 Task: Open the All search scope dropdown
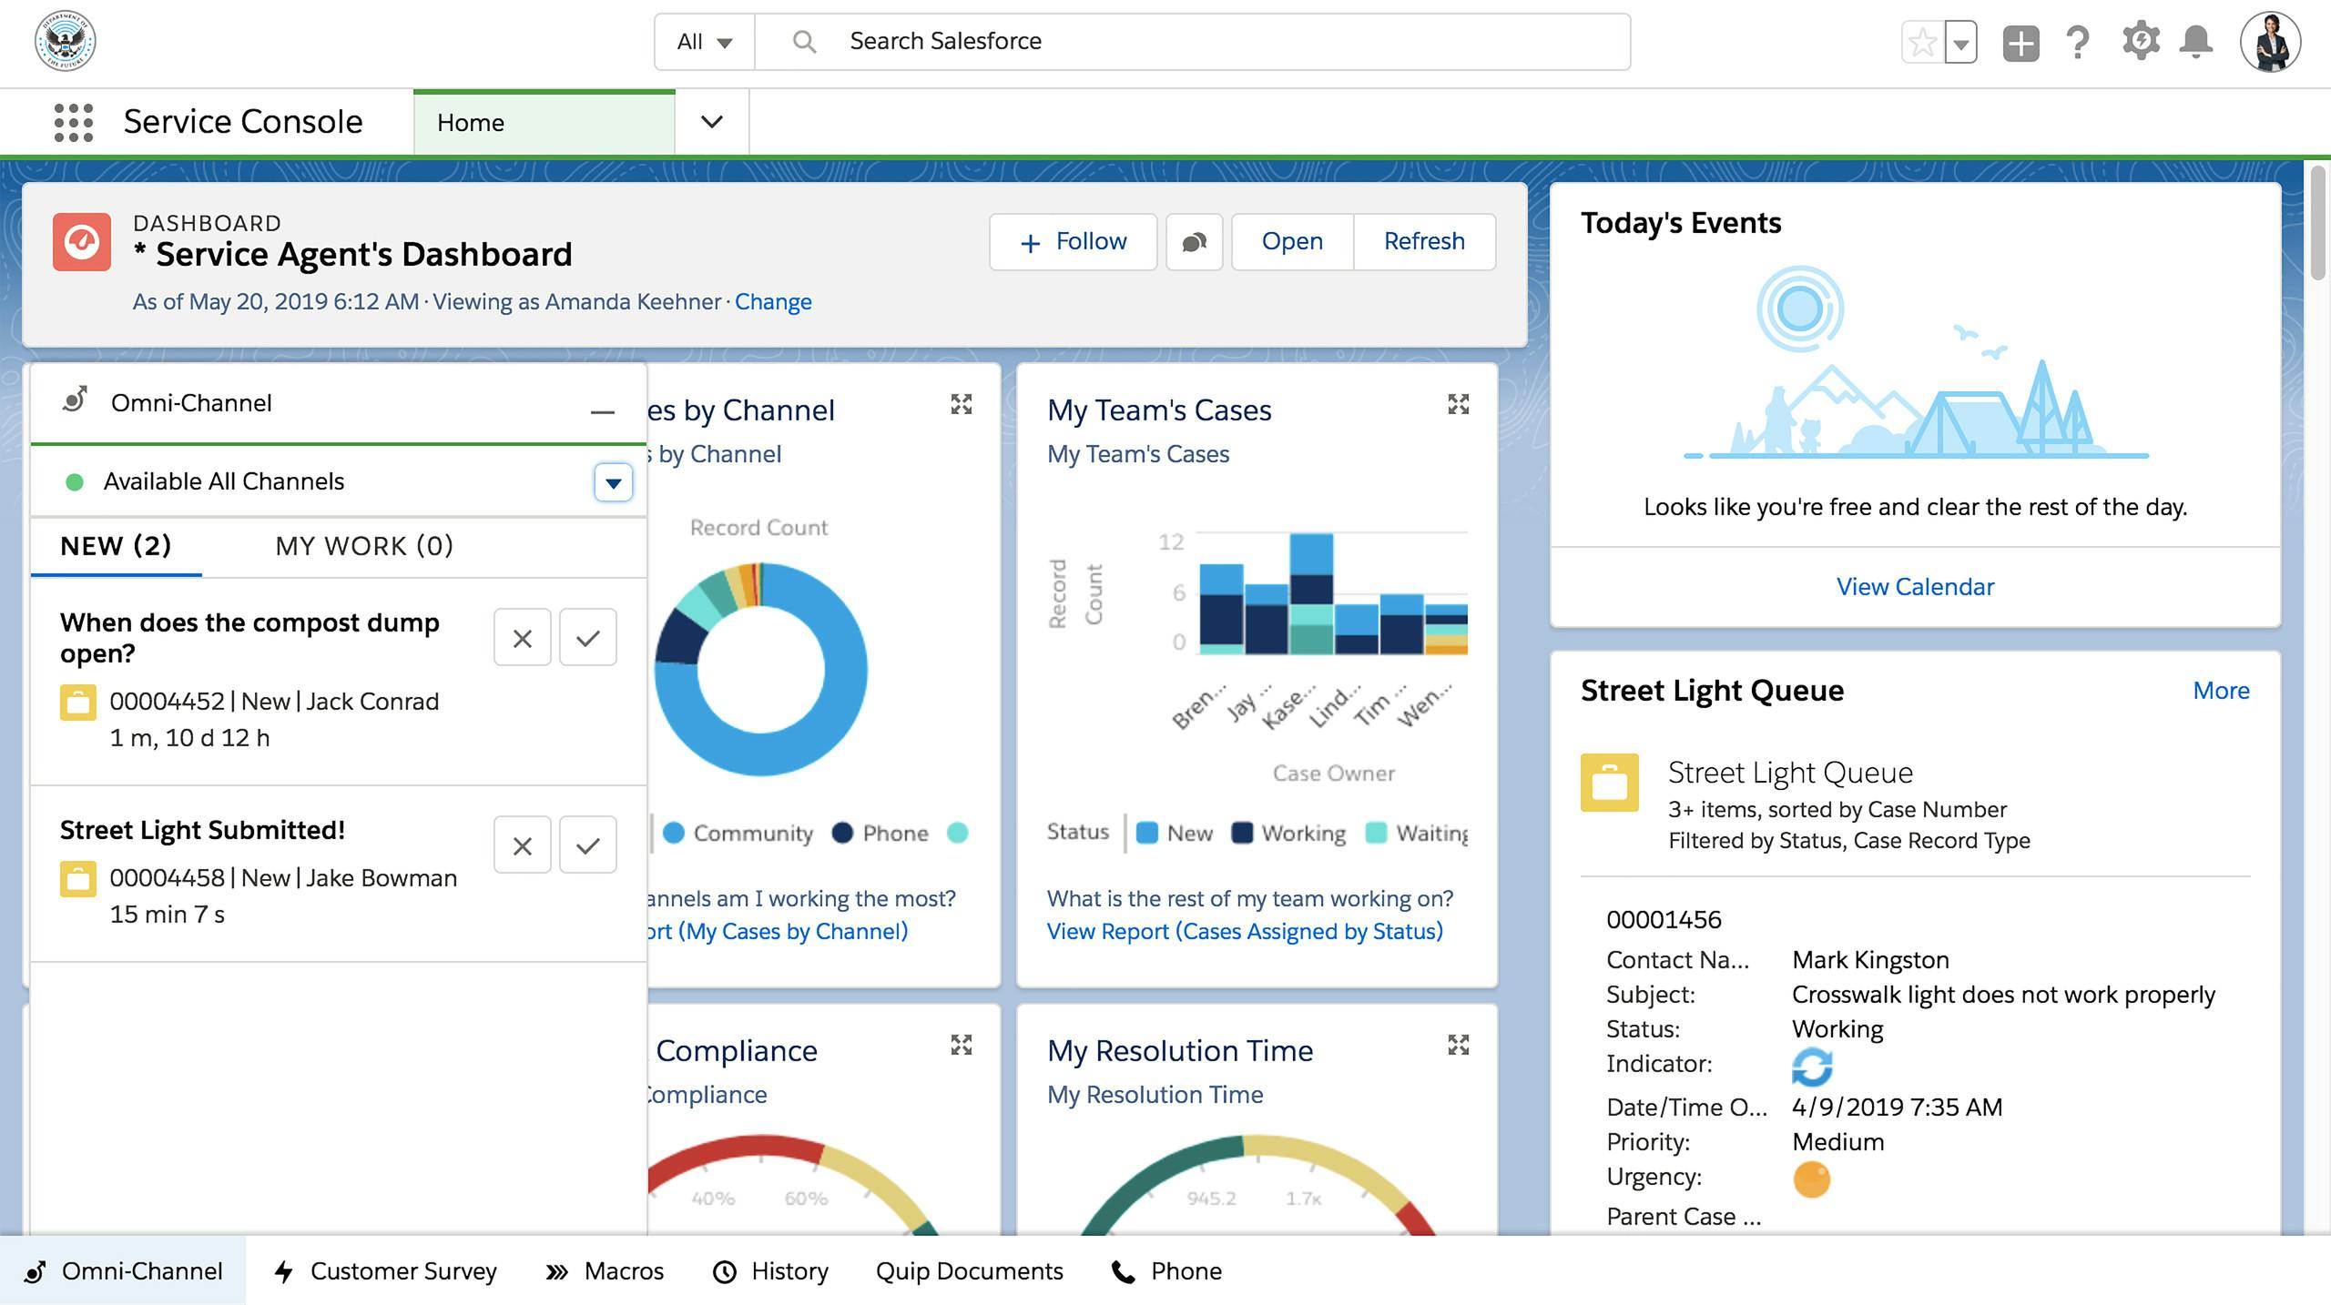(705, 42)
